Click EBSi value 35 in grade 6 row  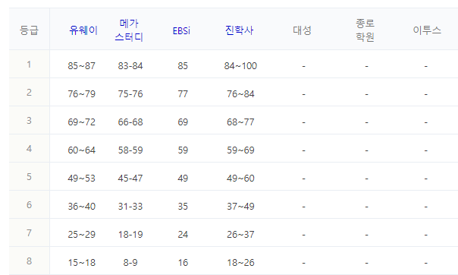tap(183, 207)
